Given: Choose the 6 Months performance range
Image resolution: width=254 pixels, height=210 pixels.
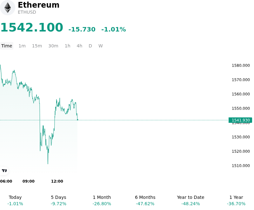Looking at the screenshot, I should pos(145,200).
